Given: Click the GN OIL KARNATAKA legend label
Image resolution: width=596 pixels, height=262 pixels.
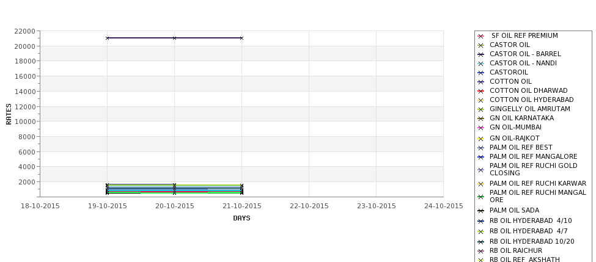Looking at the screenshot, I should (x=521, y=118).
